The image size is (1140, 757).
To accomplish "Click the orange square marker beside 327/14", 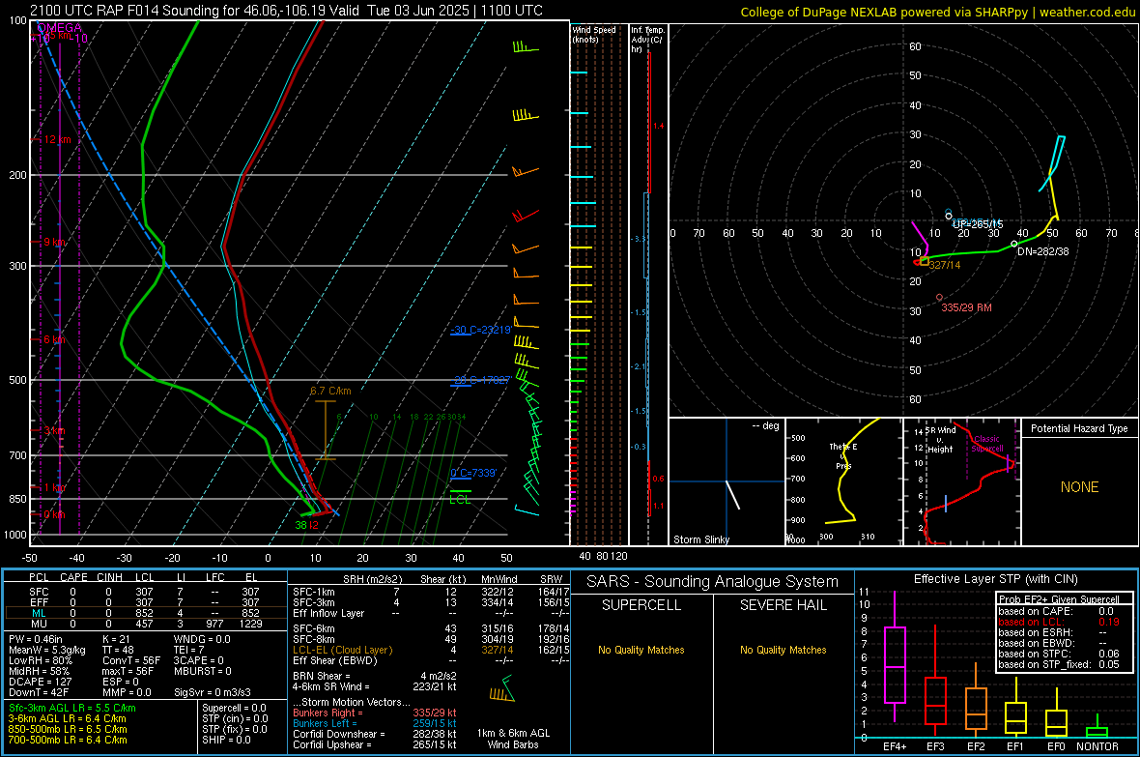I will point(924,261).
